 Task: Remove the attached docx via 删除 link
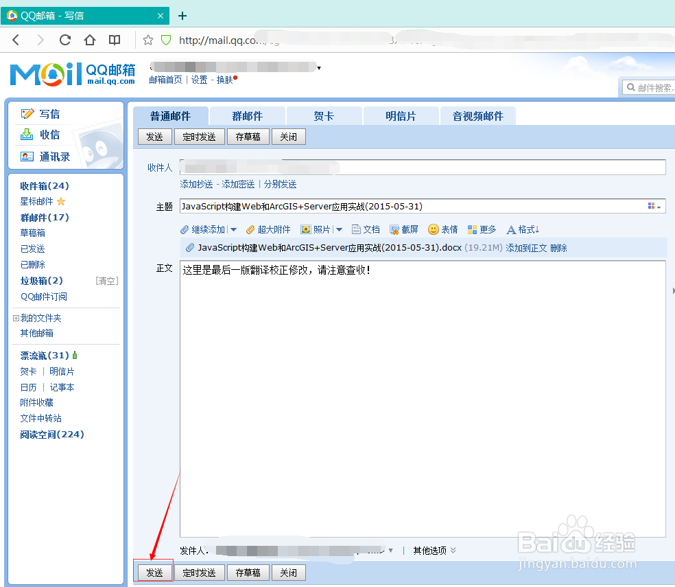[x=560, y=248]
